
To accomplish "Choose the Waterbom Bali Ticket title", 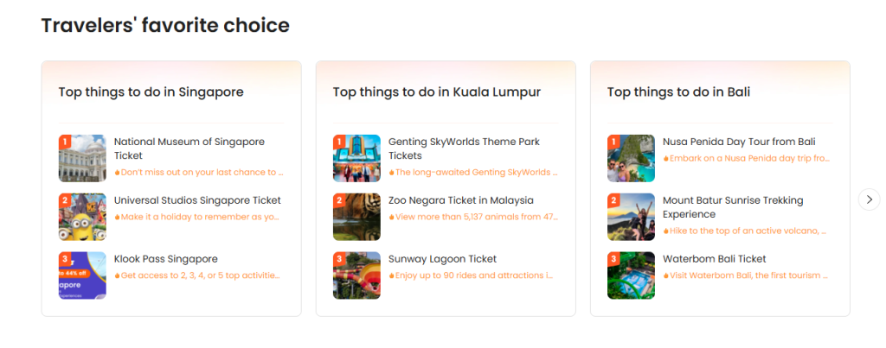I will [714, 259].
